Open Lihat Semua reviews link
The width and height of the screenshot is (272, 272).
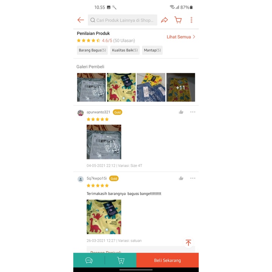(x=181, y=37)
